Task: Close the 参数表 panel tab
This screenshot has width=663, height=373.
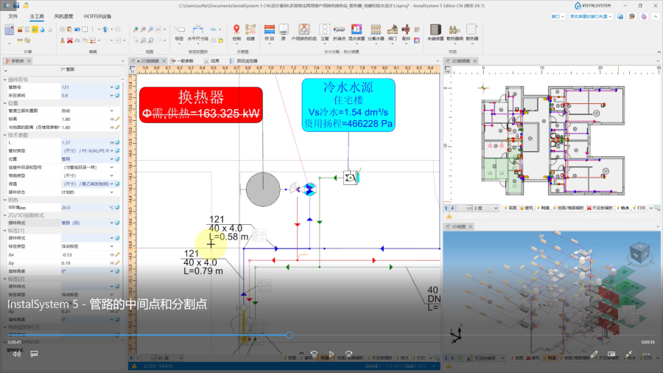Action: [29, 61]
